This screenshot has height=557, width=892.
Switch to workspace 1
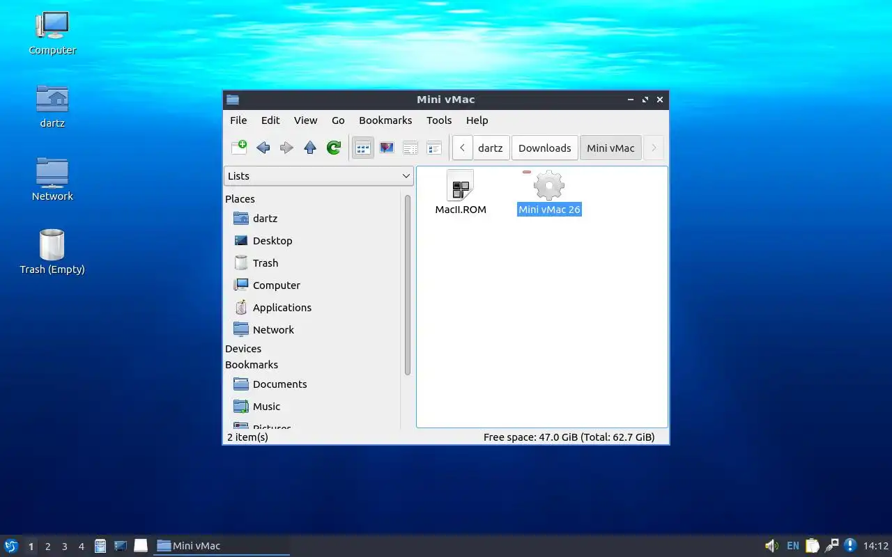31,547
